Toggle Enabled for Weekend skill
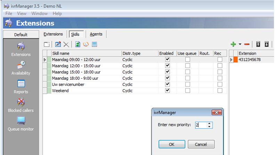 click(168, 91)
